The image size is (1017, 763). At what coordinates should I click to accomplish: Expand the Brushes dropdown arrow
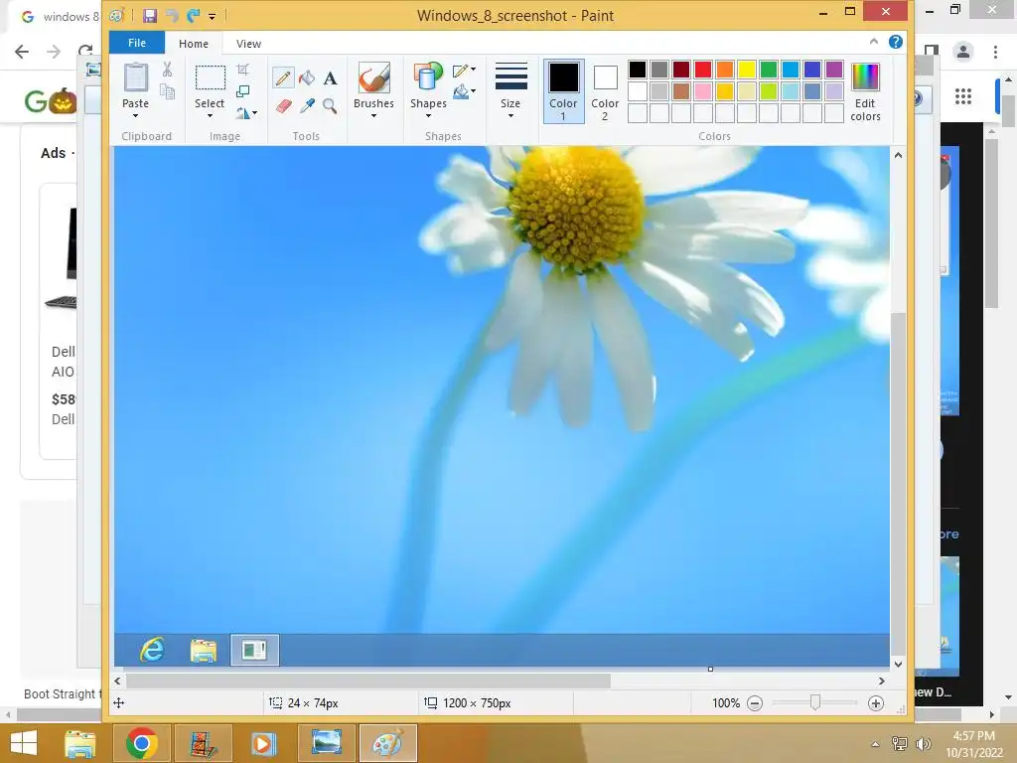[374, 116]
